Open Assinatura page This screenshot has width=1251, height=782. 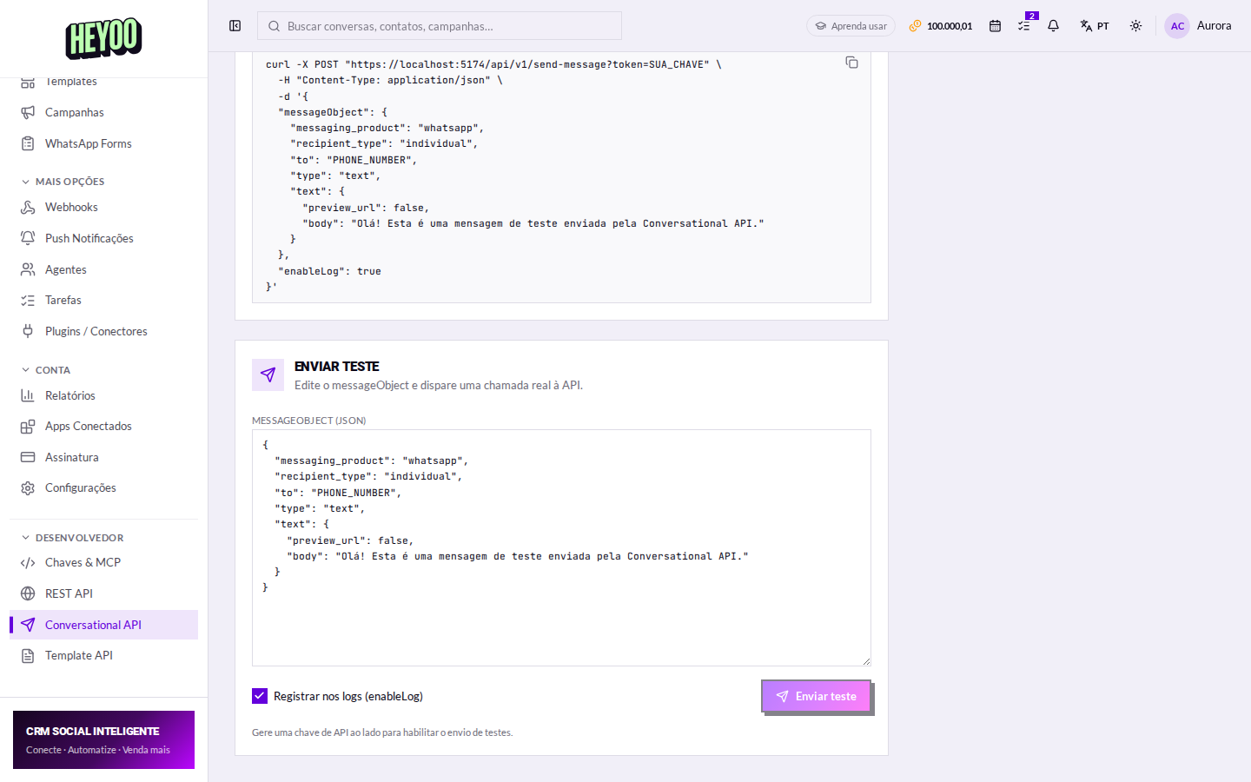click(x=103, y=457)
